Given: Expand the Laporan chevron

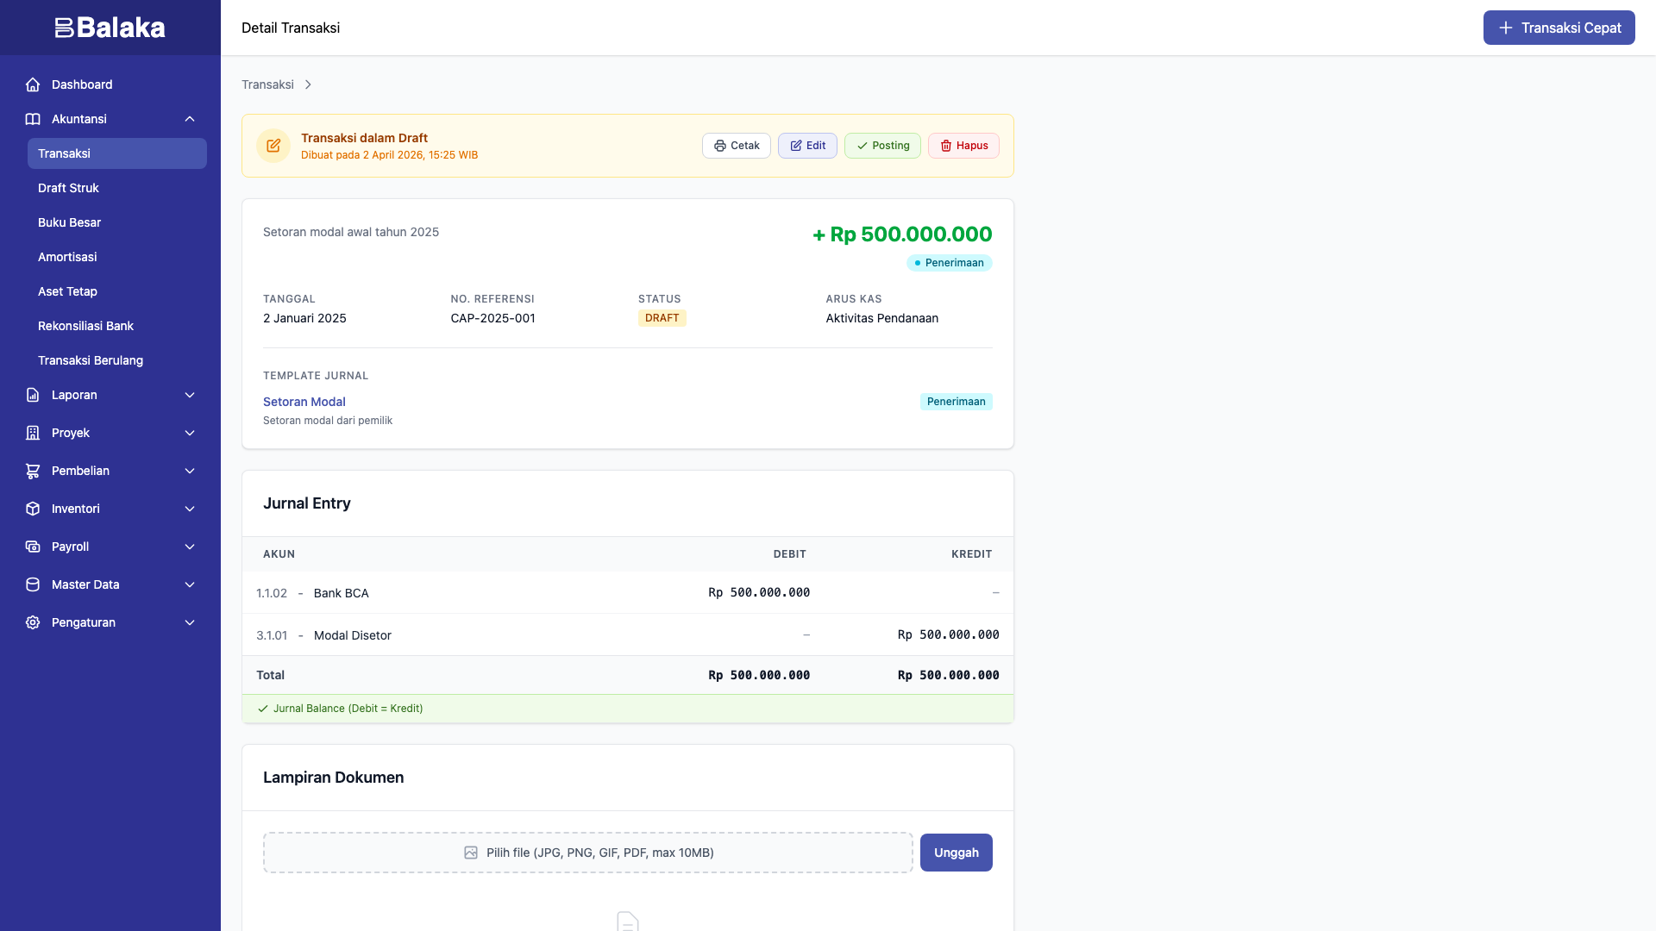Looking at the screenshot, I should [x=190, y=395].
